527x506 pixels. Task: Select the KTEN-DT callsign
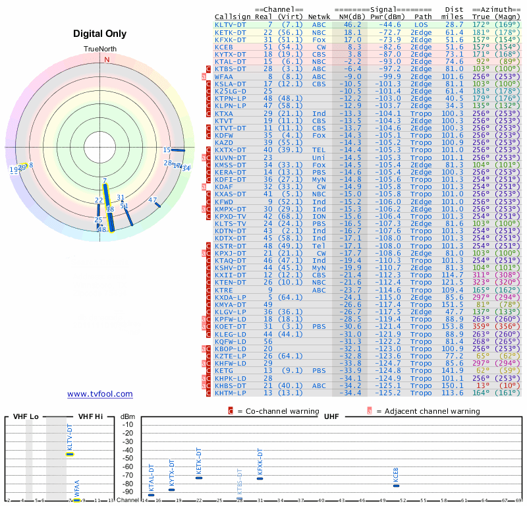click(x=230, y=283)
